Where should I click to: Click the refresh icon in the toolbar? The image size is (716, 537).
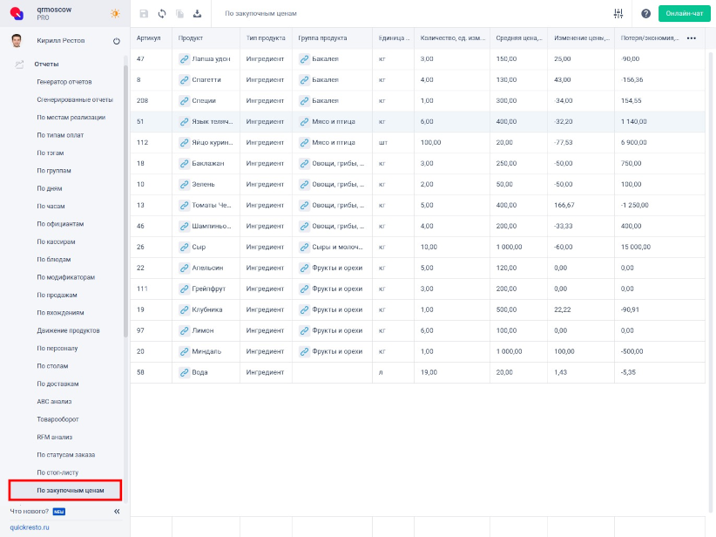[x=161, y=14]
